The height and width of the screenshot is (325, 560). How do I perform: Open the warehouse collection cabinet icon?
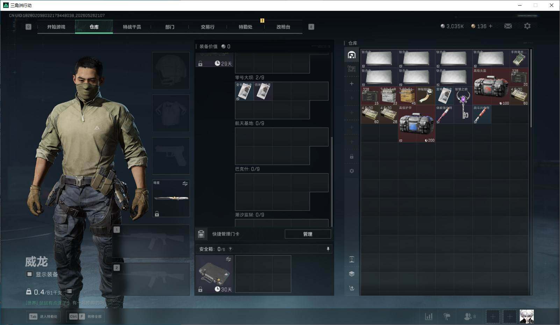tap(352, 259)
